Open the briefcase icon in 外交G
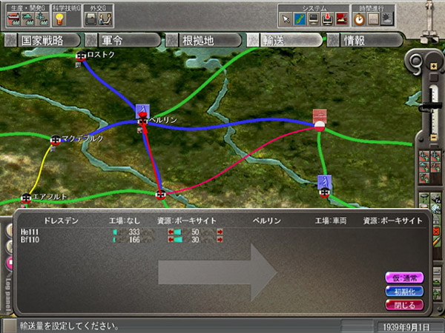Viewport: 445px width, 333px height. (x=91, y=19)
